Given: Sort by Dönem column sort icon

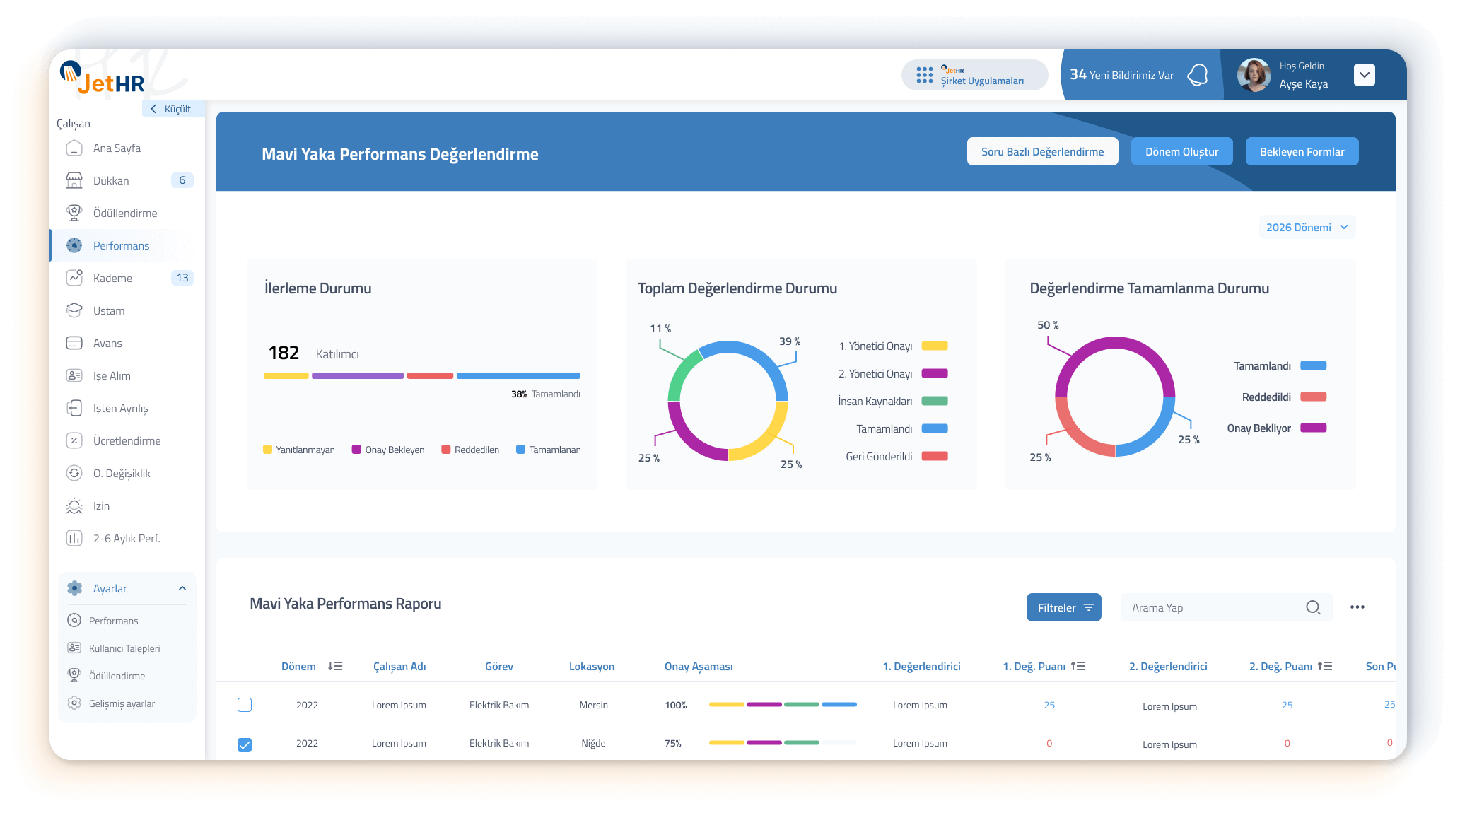Looking at the screenshot, I should point(335,666).
